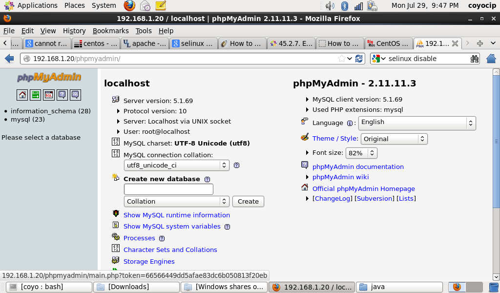Open Character Sets and Collations link
Viewport: 500px width, 293px height.
(x=170, y=250)
